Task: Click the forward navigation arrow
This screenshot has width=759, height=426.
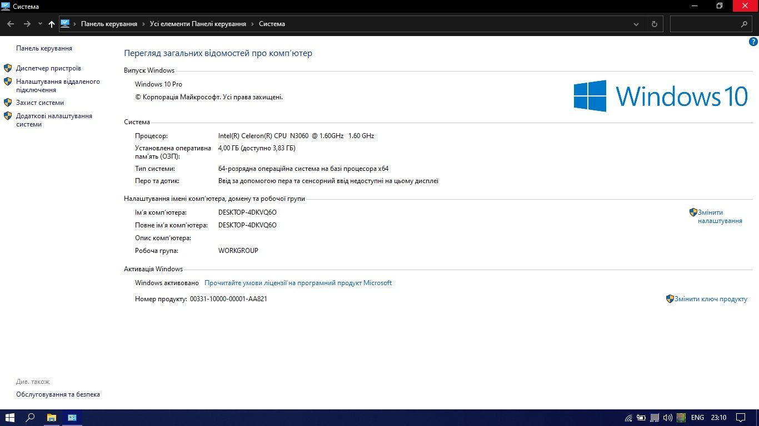Action: 27,24
